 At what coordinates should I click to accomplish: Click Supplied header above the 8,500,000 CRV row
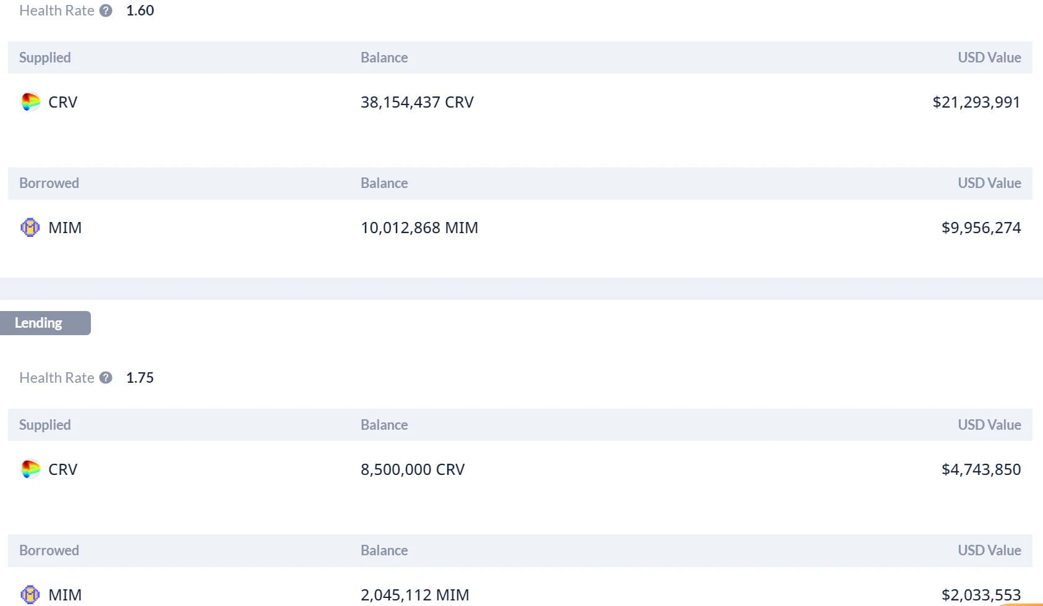(45, 425)
